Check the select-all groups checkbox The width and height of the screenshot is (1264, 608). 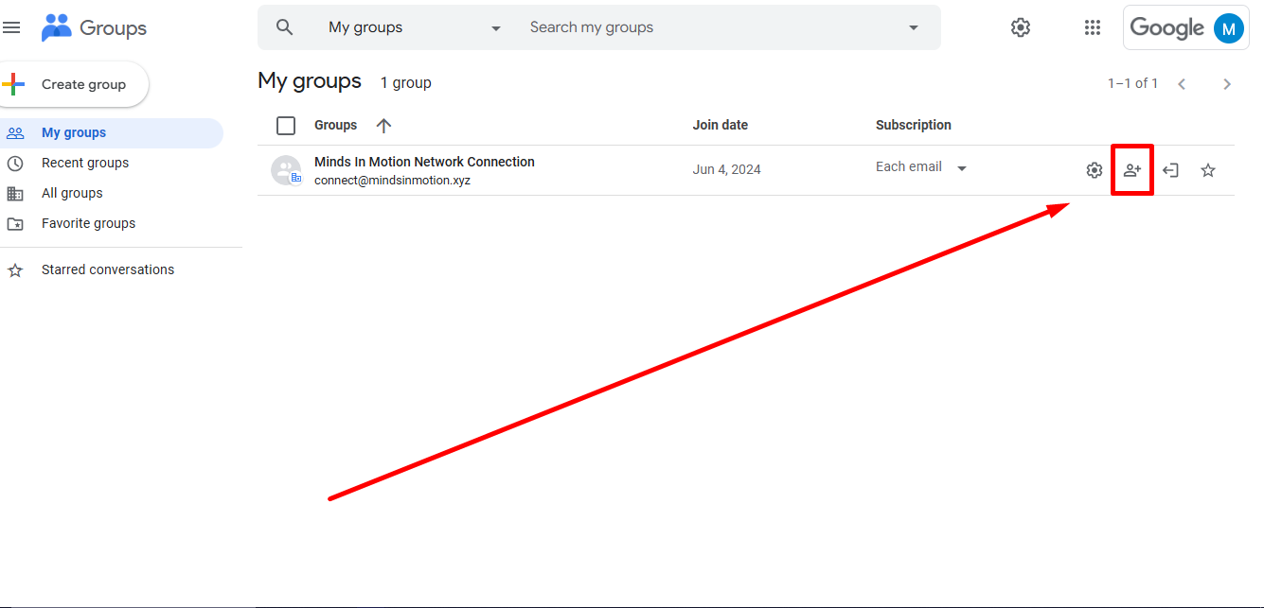285,124
